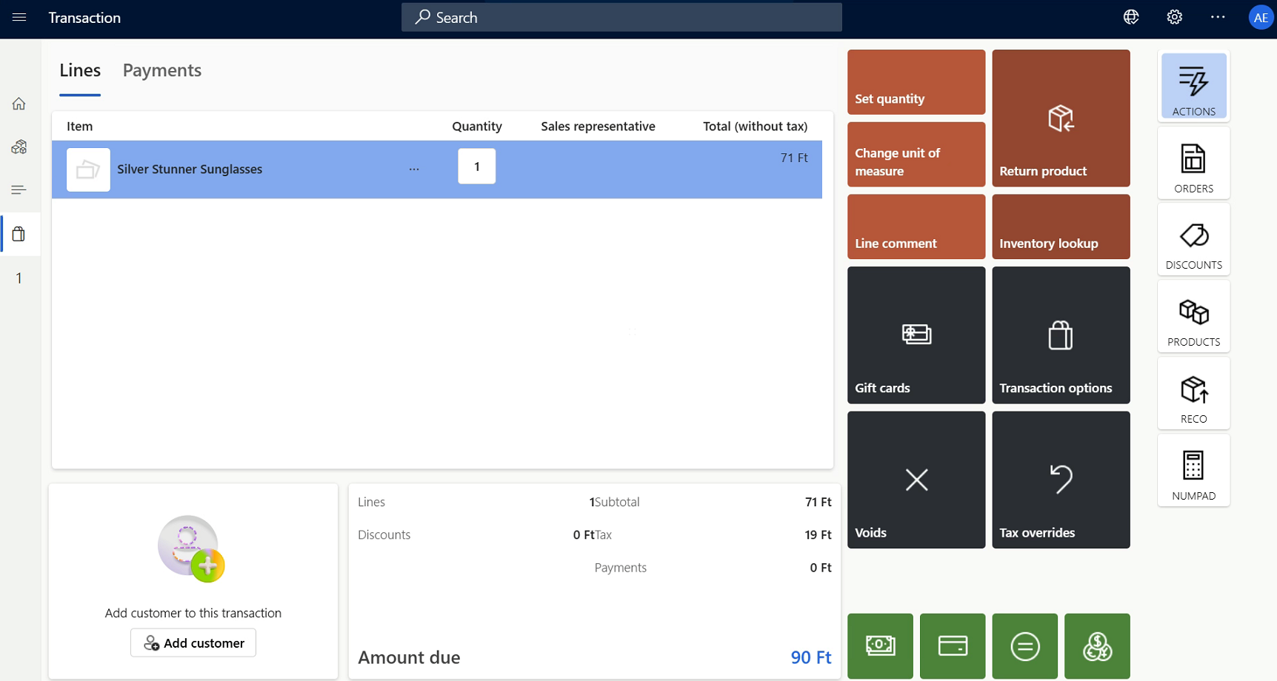The width and height of the screenshot is (1277, 681).
Task: Show the DISCOUNTS panel
Action: coord(1194,240)
